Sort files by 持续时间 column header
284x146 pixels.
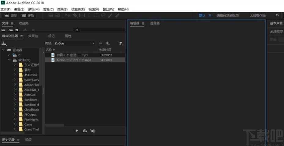click(105, 50)
